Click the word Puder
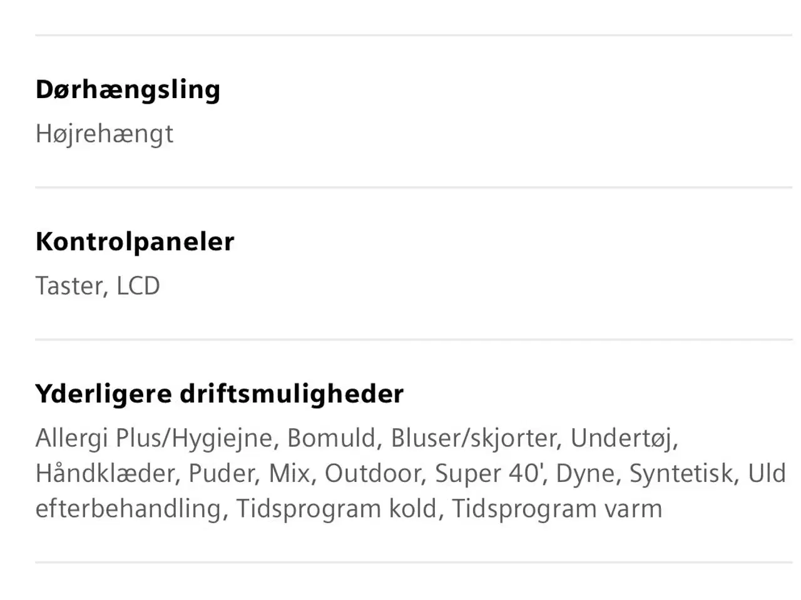This screenshot has height=600, width=801. pos(222,474)
